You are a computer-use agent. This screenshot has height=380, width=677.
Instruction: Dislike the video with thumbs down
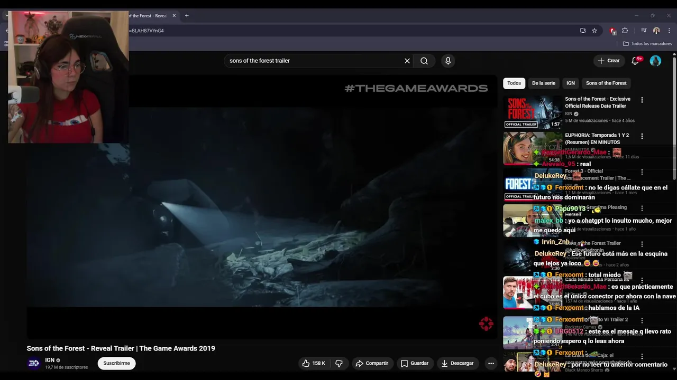pyautogui.click(x=340, y=363)
